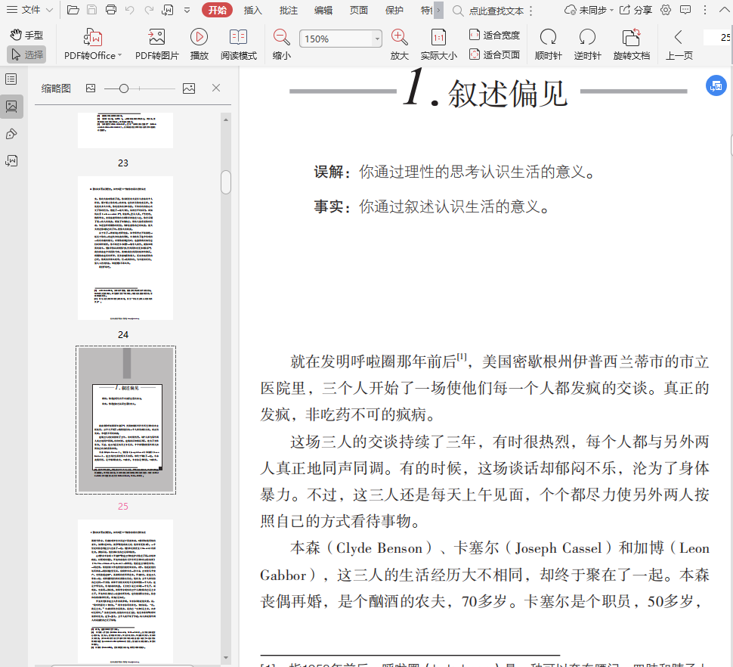Expand the PDF转Office dropdown arrow
Screen dimensions: 733x667
click(121, 56)
